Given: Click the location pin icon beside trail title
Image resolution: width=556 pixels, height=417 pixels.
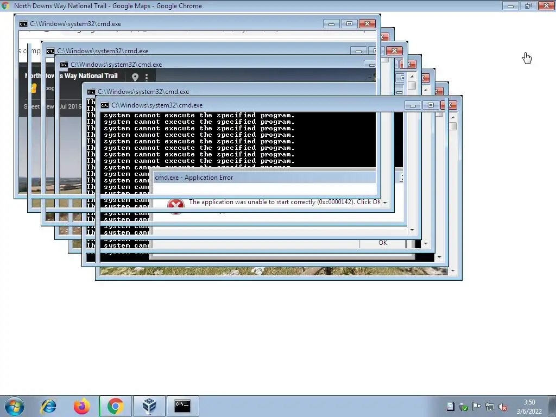Looking at the screenshot, I should (135, 77).
